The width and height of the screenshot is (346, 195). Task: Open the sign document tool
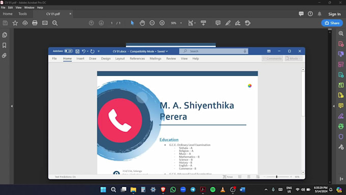point(238,23)
